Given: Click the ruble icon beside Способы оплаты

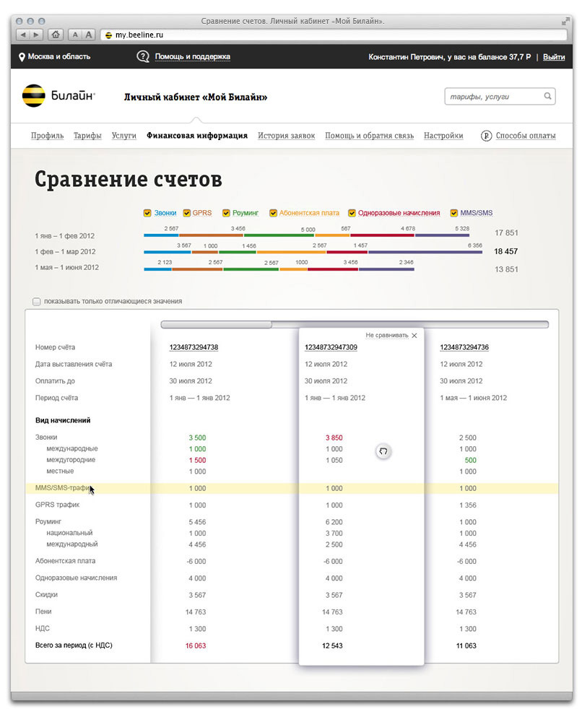Looking at the screenshot, I should click(487, 136).
